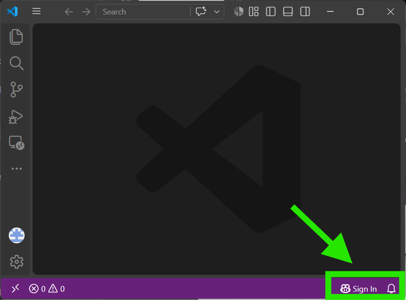Open the Remote Explorer view
Viewport: 406px width, 300px height.
[x=17, y=143]
